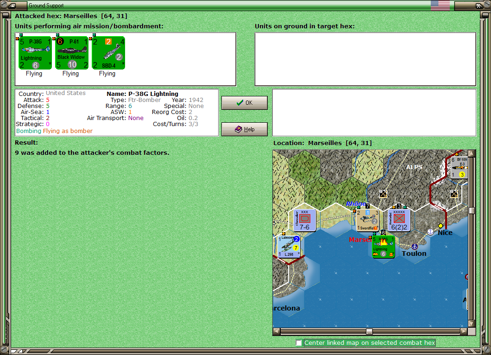Click the Latecoere L.298 seaplane unit on map
Screen dimensions: 491x355
pyautogui.click(x=289, y=247)
